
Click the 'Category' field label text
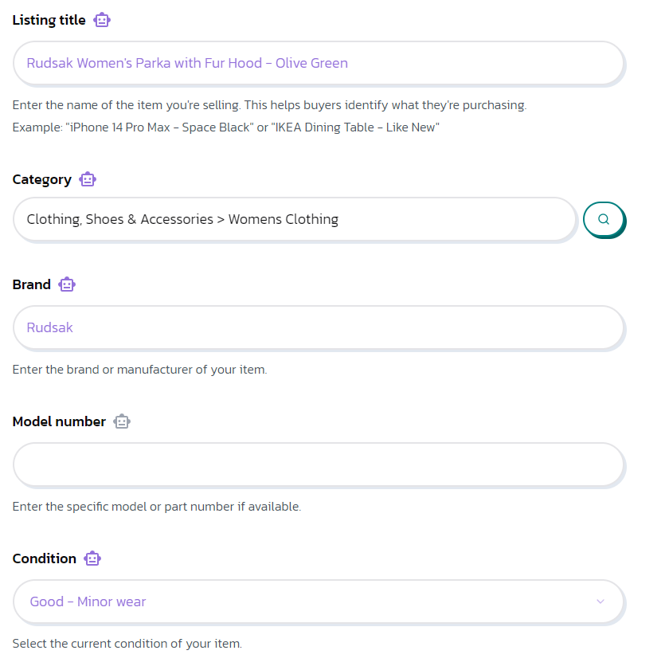(x=41, y=179)
